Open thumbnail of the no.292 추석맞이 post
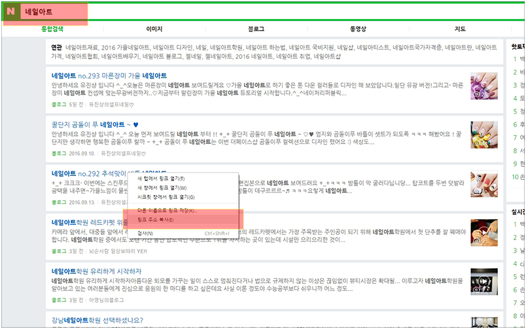Image resolution: width=526 pixels, height=331 pixels. tap(484, 184)
